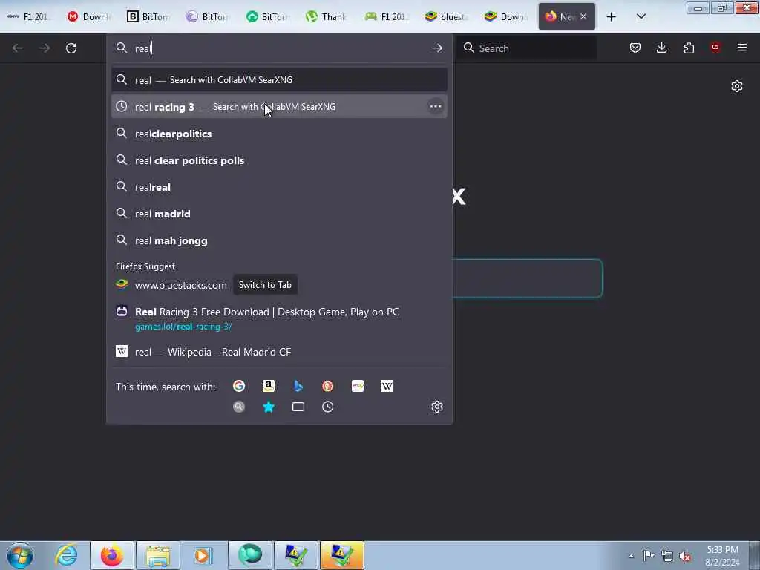This screenshot has width=760, height=570.
Task: Select real mah jongg suggestion
Action: tap(279, 240)
